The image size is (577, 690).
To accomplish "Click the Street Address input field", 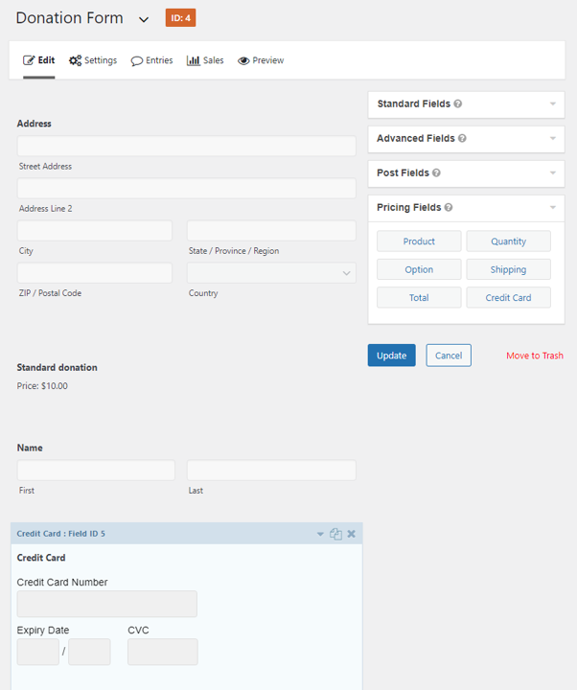I will pos(186,146).
